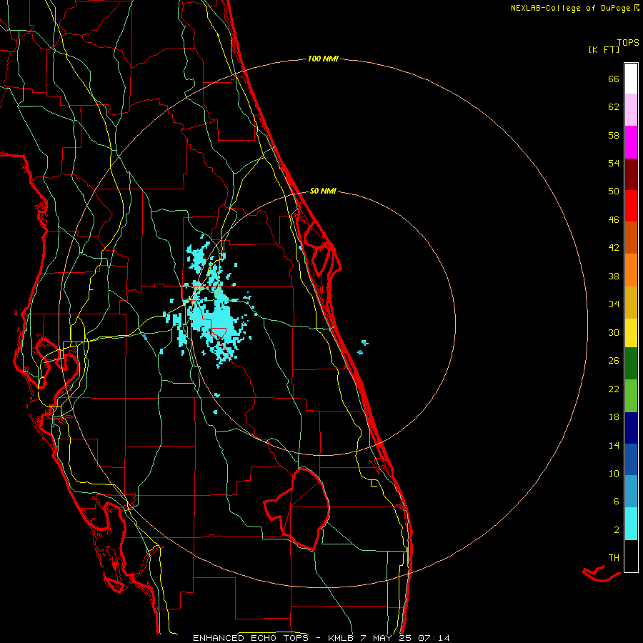Click the '30' legend value
This screenshot has height=643, width=643.
(614, 332)
